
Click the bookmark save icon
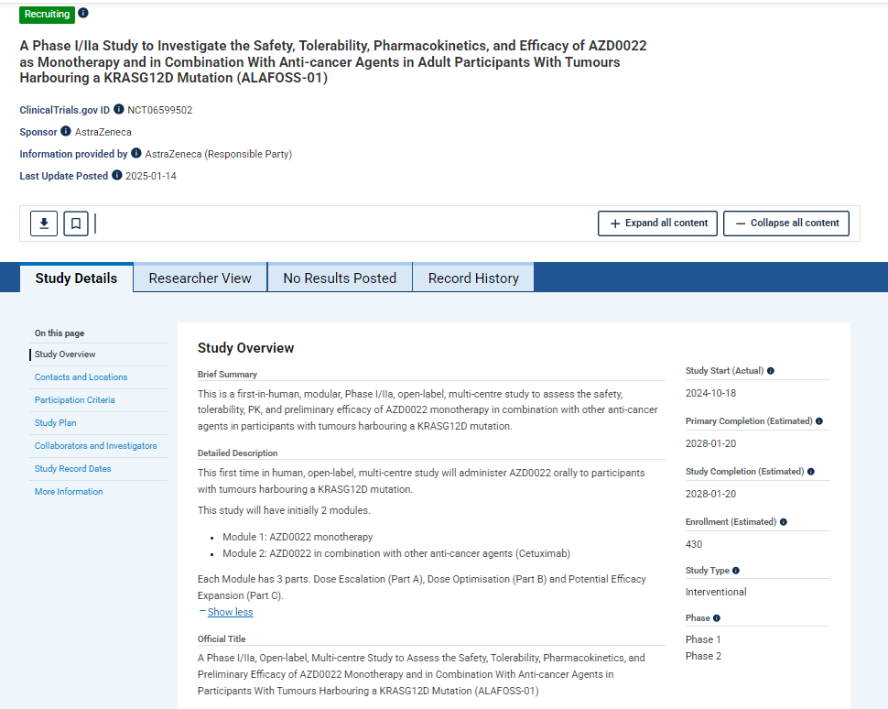76,224
